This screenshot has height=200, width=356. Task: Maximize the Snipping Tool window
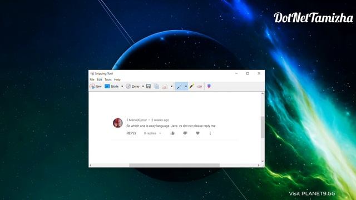(248, 73)
